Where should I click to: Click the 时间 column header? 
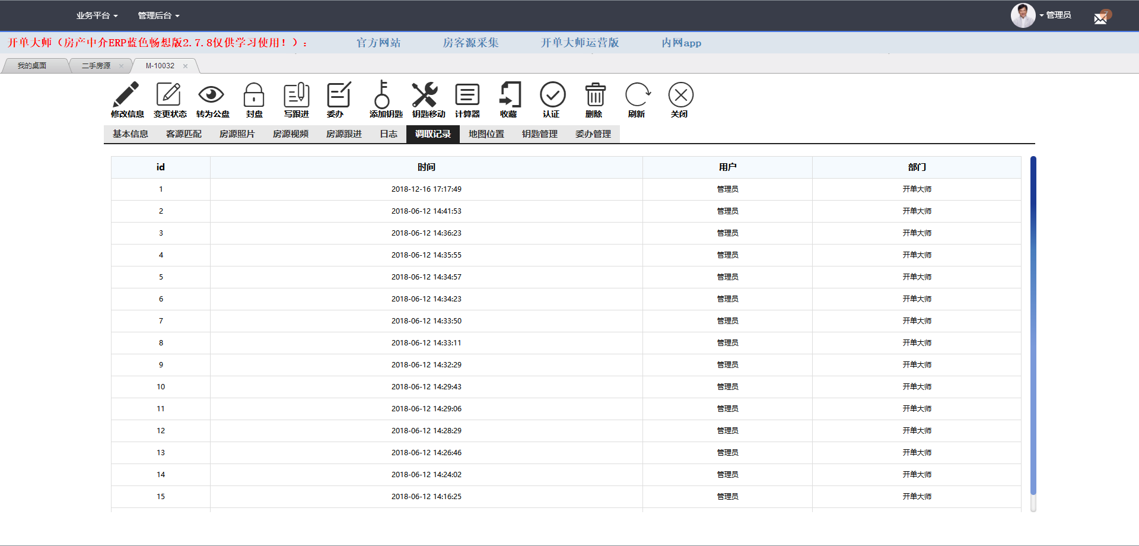[427, 167]
